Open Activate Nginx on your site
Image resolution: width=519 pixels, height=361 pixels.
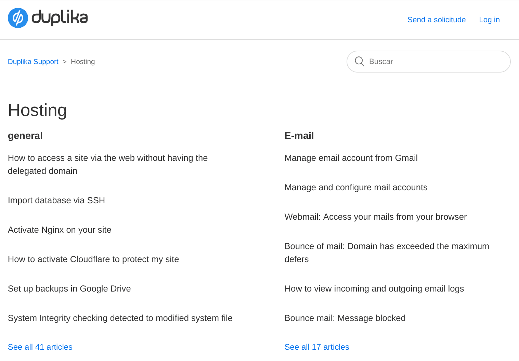[x=60, y=230]
